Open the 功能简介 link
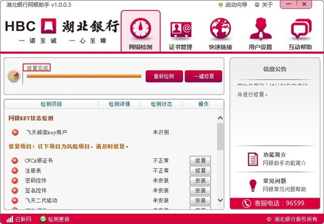The image size is (324, 224). [x=274, y=155]
